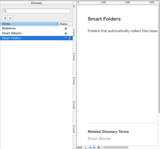Click the Terms sort direction triangle
160x149 pixels.
[x=57, y=24]
